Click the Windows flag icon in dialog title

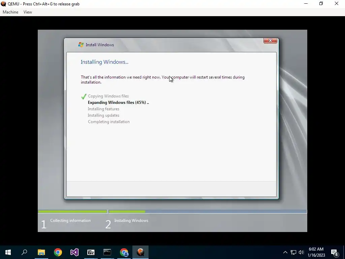pos(81,45)
